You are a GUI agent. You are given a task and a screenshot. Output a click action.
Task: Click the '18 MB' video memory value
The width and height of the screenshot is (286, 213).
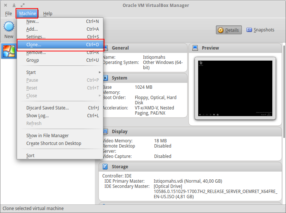click(x=160, y=141)
